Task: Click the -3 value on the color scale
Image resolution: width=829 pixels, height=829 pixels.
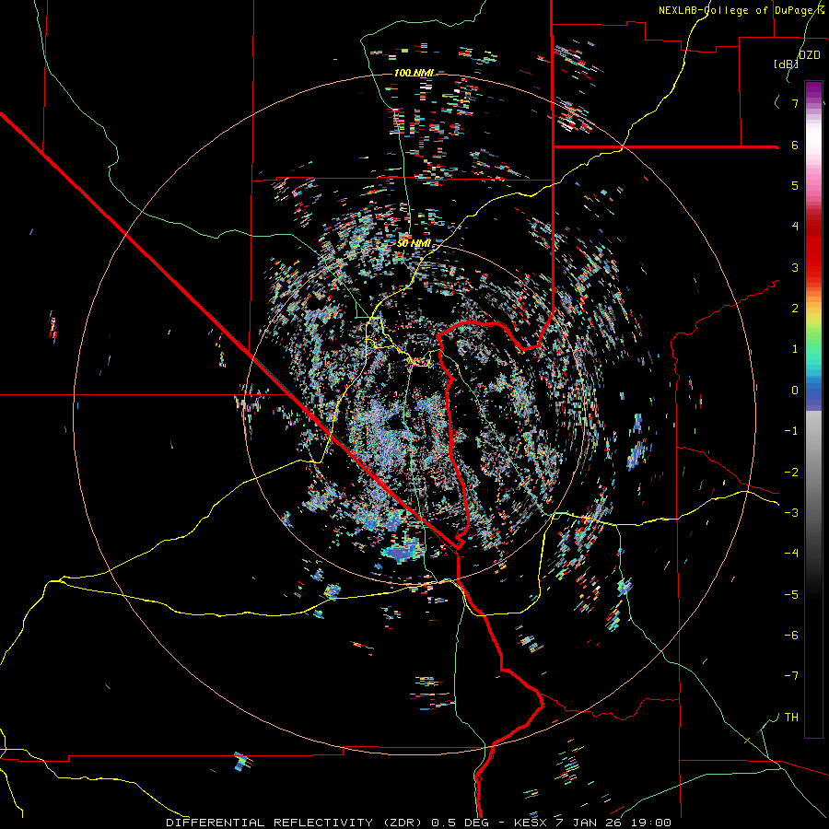Action: tap(791, 513)
